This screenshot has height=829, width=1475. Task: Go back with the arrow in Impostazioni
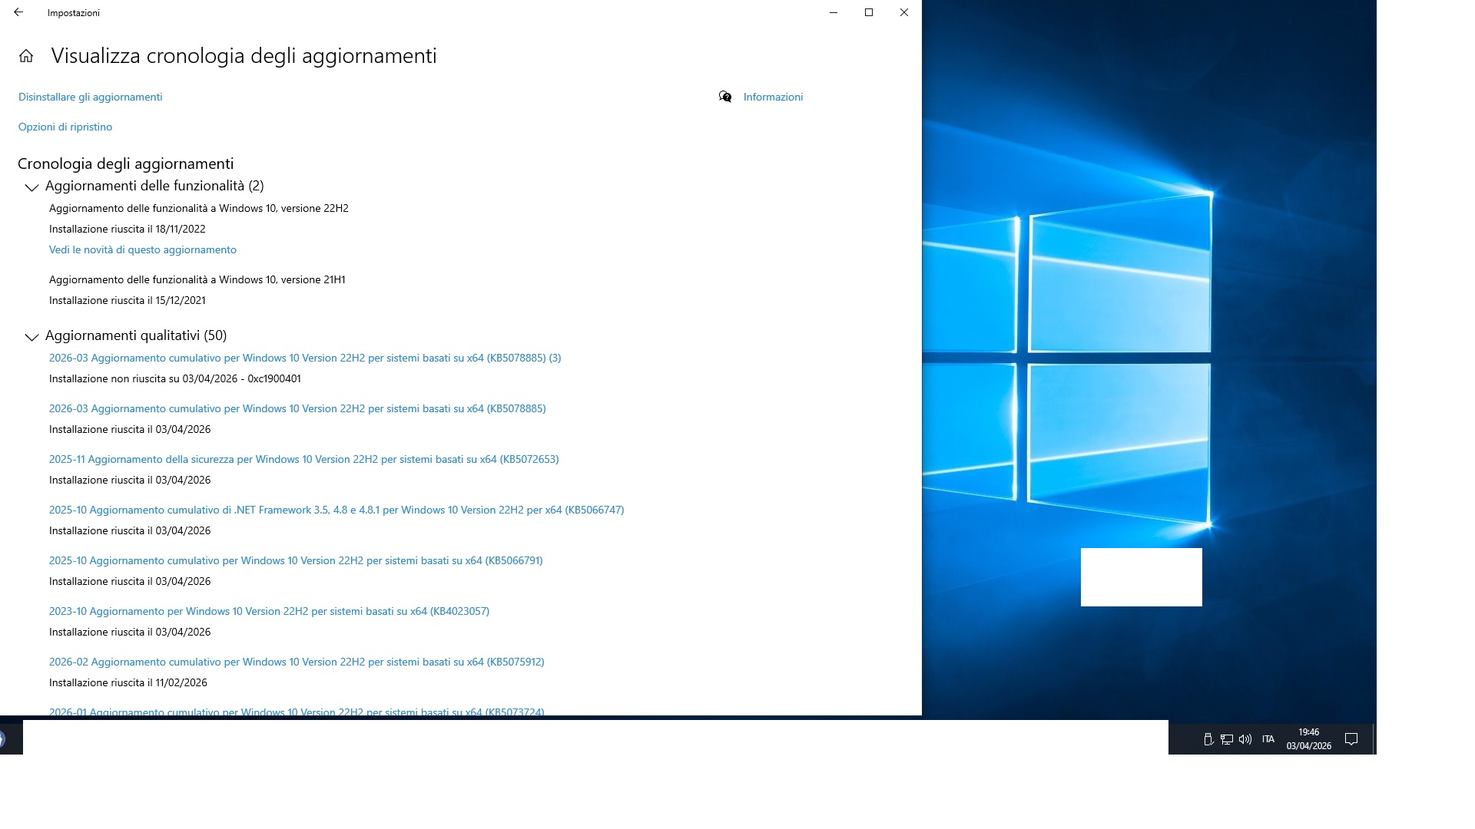pyautogui.click(x=18, y=12)
